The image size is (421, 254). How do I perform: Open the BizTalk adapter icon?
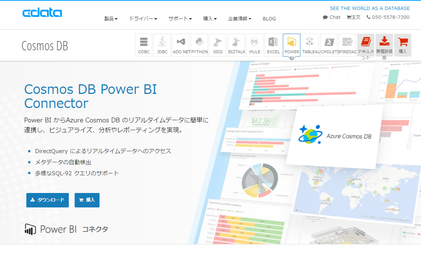point(236,45)
